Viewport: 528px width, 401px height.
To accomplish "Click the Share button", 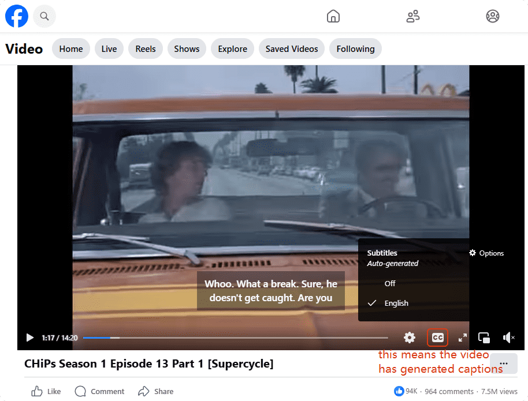I will 156,391.
